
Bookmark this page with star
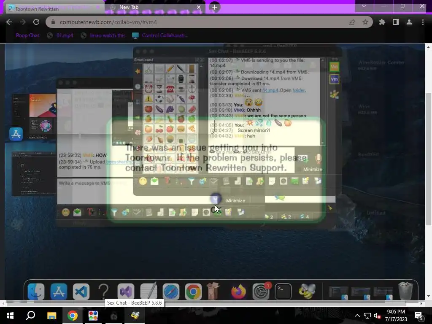365,22
